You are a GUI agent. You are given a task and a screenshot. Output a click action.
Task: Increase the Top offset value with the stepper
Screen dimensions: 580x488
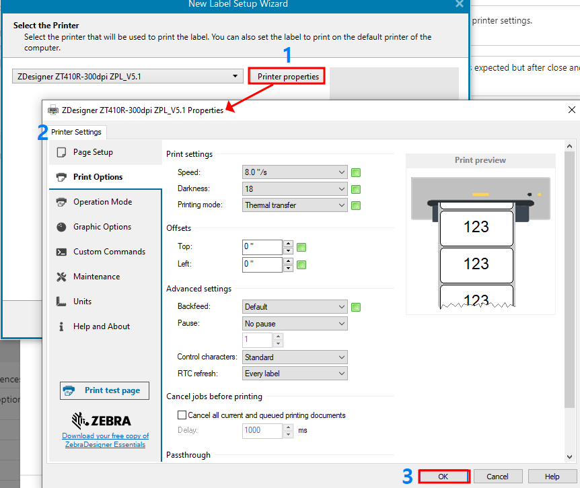click(x=289, y=244)
